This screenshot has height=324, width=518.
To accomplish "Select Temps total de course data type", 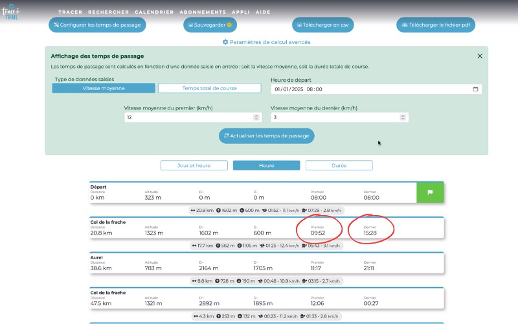I will pos(209,88).
